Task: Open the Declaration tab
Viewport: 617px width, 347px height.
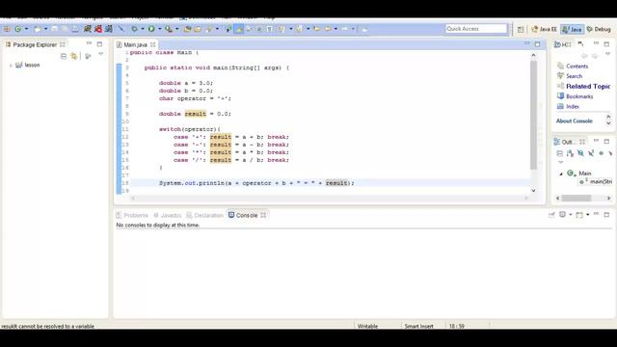Action: click(204, 215)
